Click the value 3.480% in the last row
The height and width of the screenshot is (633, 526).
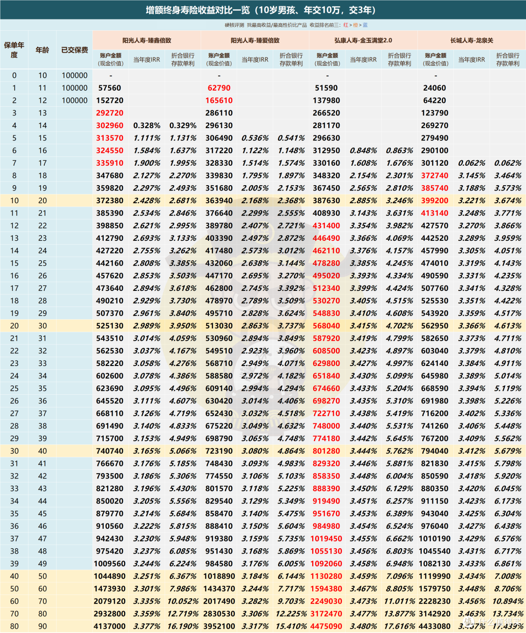(363, 627)
